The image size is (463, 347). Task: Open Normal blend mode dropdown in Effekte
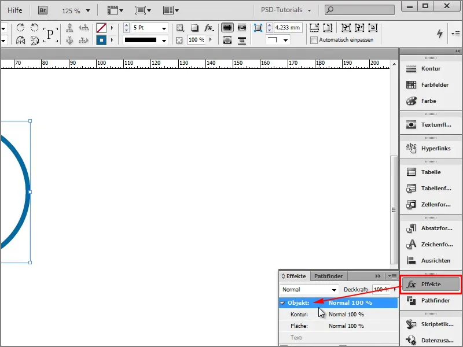click(309, 290)
